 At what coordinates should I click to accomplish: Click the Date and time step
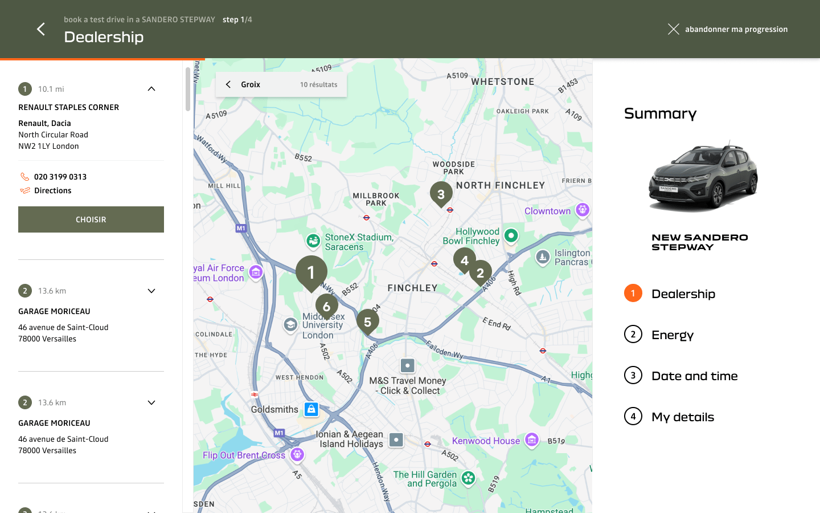[681, 376]
